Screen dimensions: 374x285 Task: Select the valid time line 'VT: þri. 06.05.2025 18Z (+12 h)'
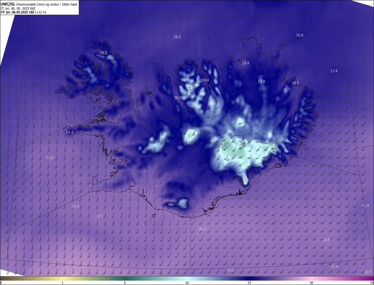point(23,12)
